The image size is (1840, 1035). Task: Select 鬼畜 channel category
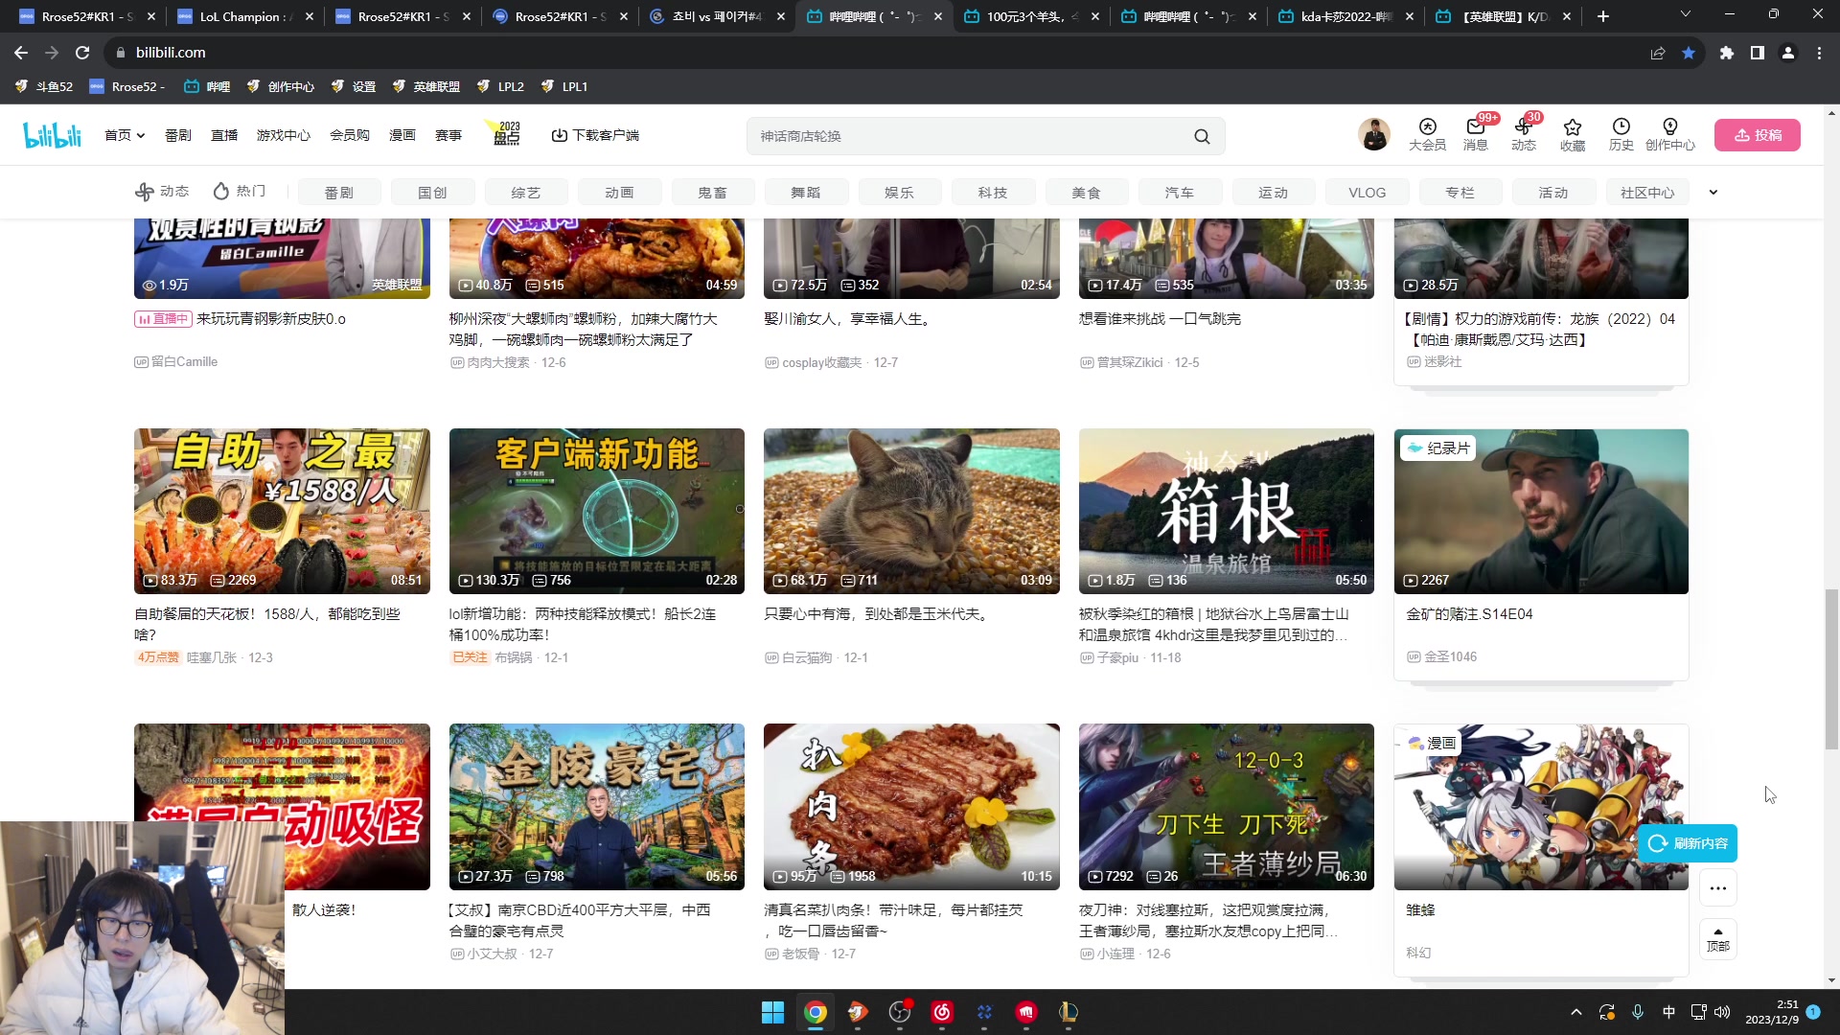click(x=712, y=193)
